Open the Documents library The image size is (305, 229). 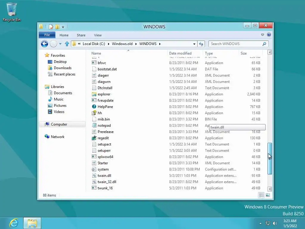coord(63,93)
